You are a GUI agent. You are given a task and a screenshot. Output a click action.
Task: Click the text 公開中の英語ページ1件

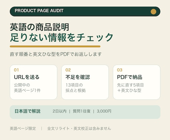tap(27, 88)
